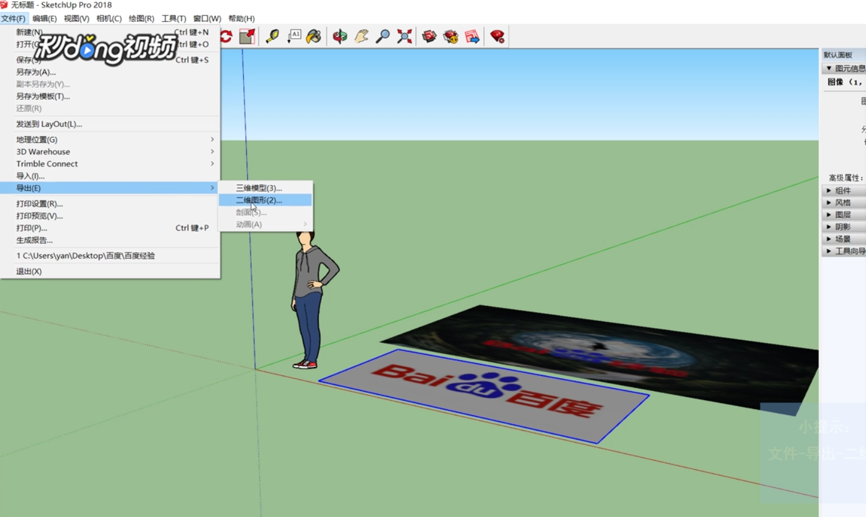Open Extension Warehouse toolbar icon
This screenshot has width=866, height=517.
[451, 36]
